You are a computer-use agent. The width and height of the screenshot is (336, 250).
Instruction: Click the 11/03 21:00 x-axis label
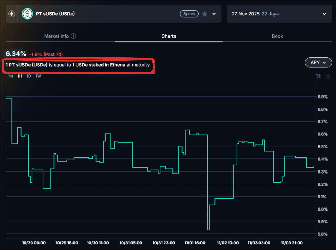(292, 243)
